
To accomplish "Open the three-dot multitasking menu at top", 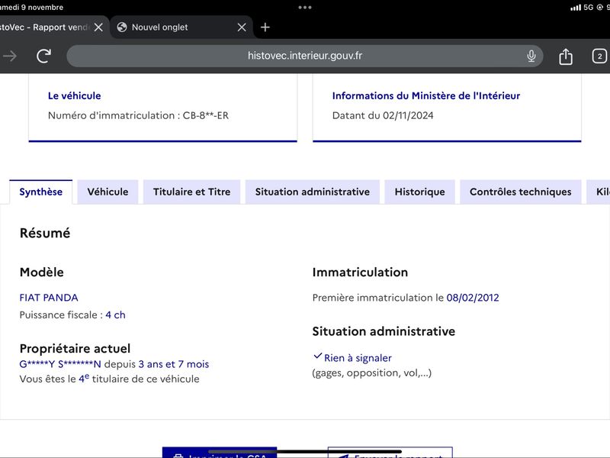I will (x=304, y=8).
